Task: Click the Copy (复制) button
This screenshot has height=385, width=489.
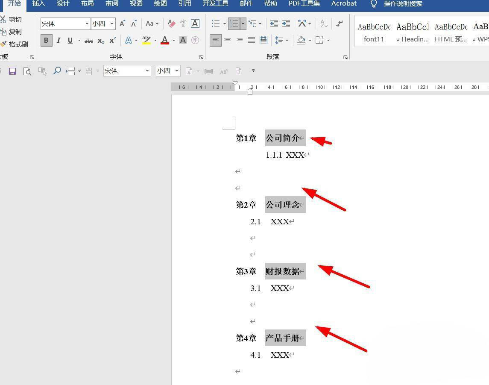Action: [x=11, y=32]
